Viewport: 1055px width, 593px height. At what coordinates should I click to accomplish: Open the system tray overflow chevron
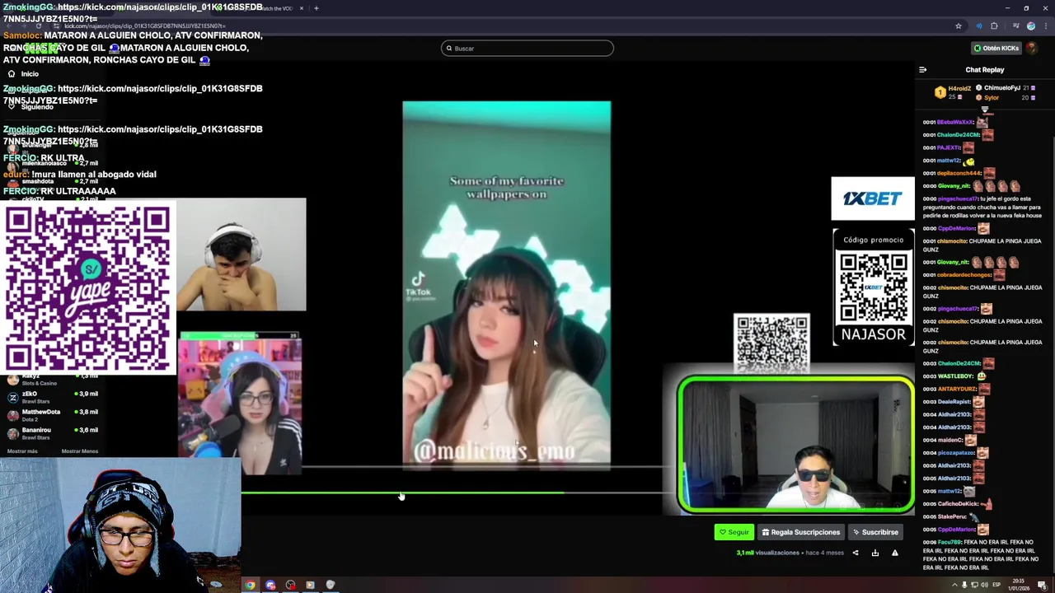click(x=954, y=585)
